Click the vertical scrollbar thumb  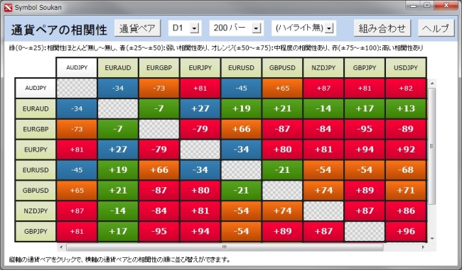coord(432,146)
